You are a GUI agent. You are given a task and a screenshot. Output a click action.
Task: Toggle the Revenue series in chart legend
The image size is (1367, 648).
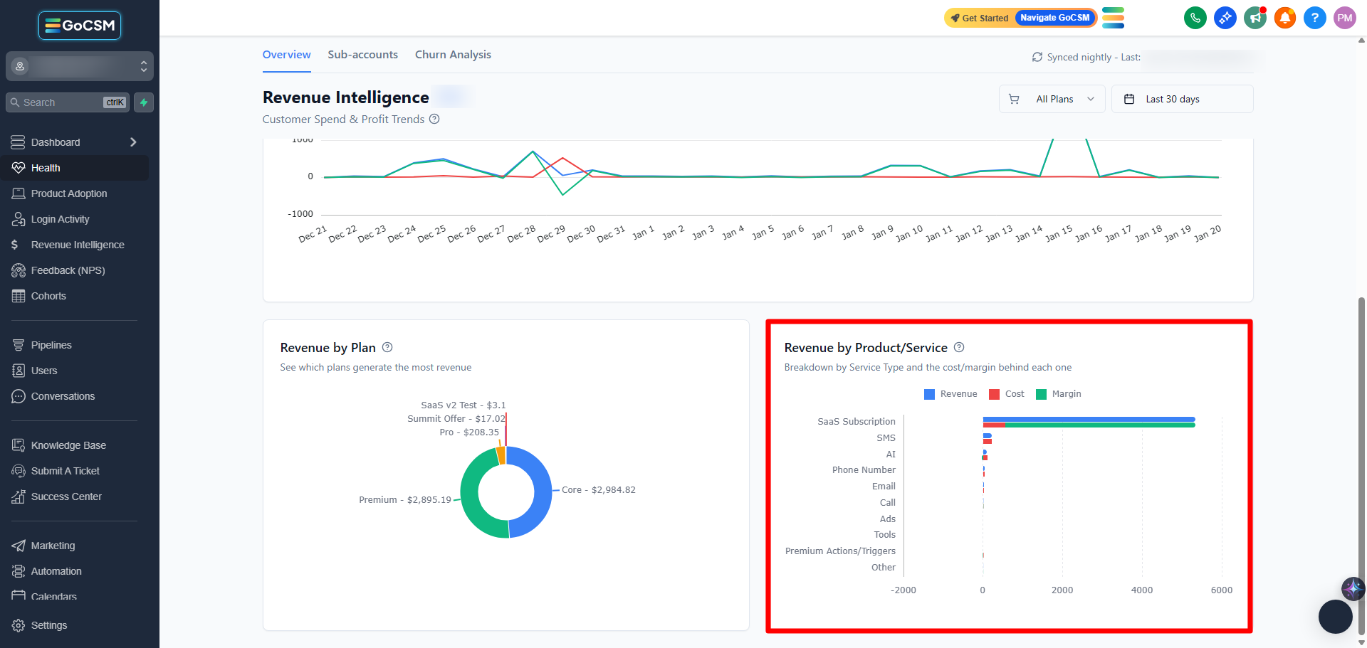click(x=950, y=394)
